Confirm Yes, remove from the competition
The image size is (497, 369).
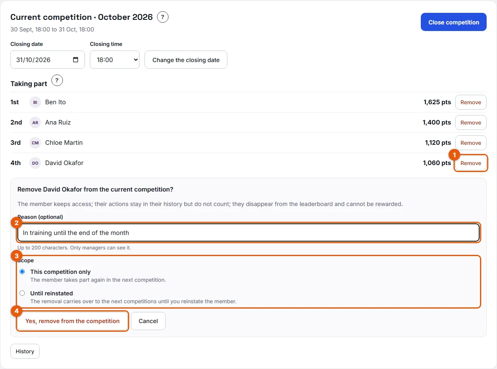(72, 321)
